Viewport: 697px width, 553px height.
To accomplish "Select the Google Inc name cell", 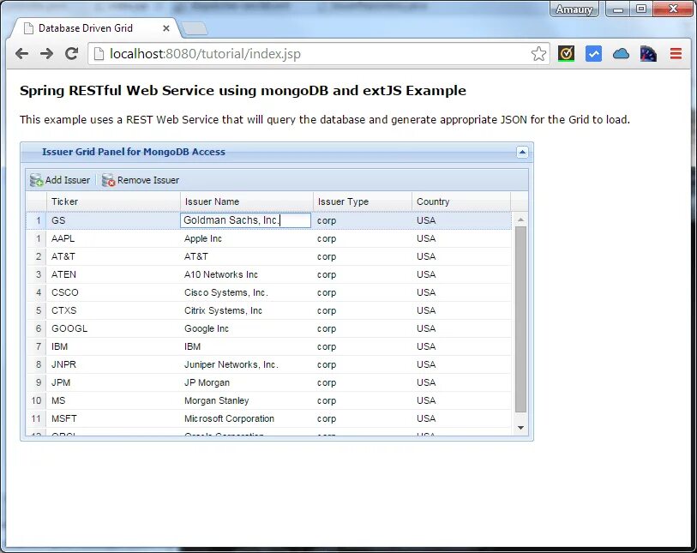I will pyautogui.click(x=247, y=328).
